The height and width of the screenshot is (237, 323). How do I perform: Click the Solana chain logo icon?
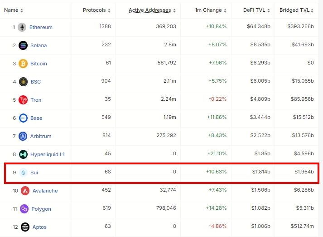pyautogui.click(x=23, y=45)
